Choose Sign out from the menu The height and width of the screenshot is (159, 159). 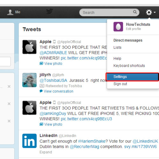point(120,84)
